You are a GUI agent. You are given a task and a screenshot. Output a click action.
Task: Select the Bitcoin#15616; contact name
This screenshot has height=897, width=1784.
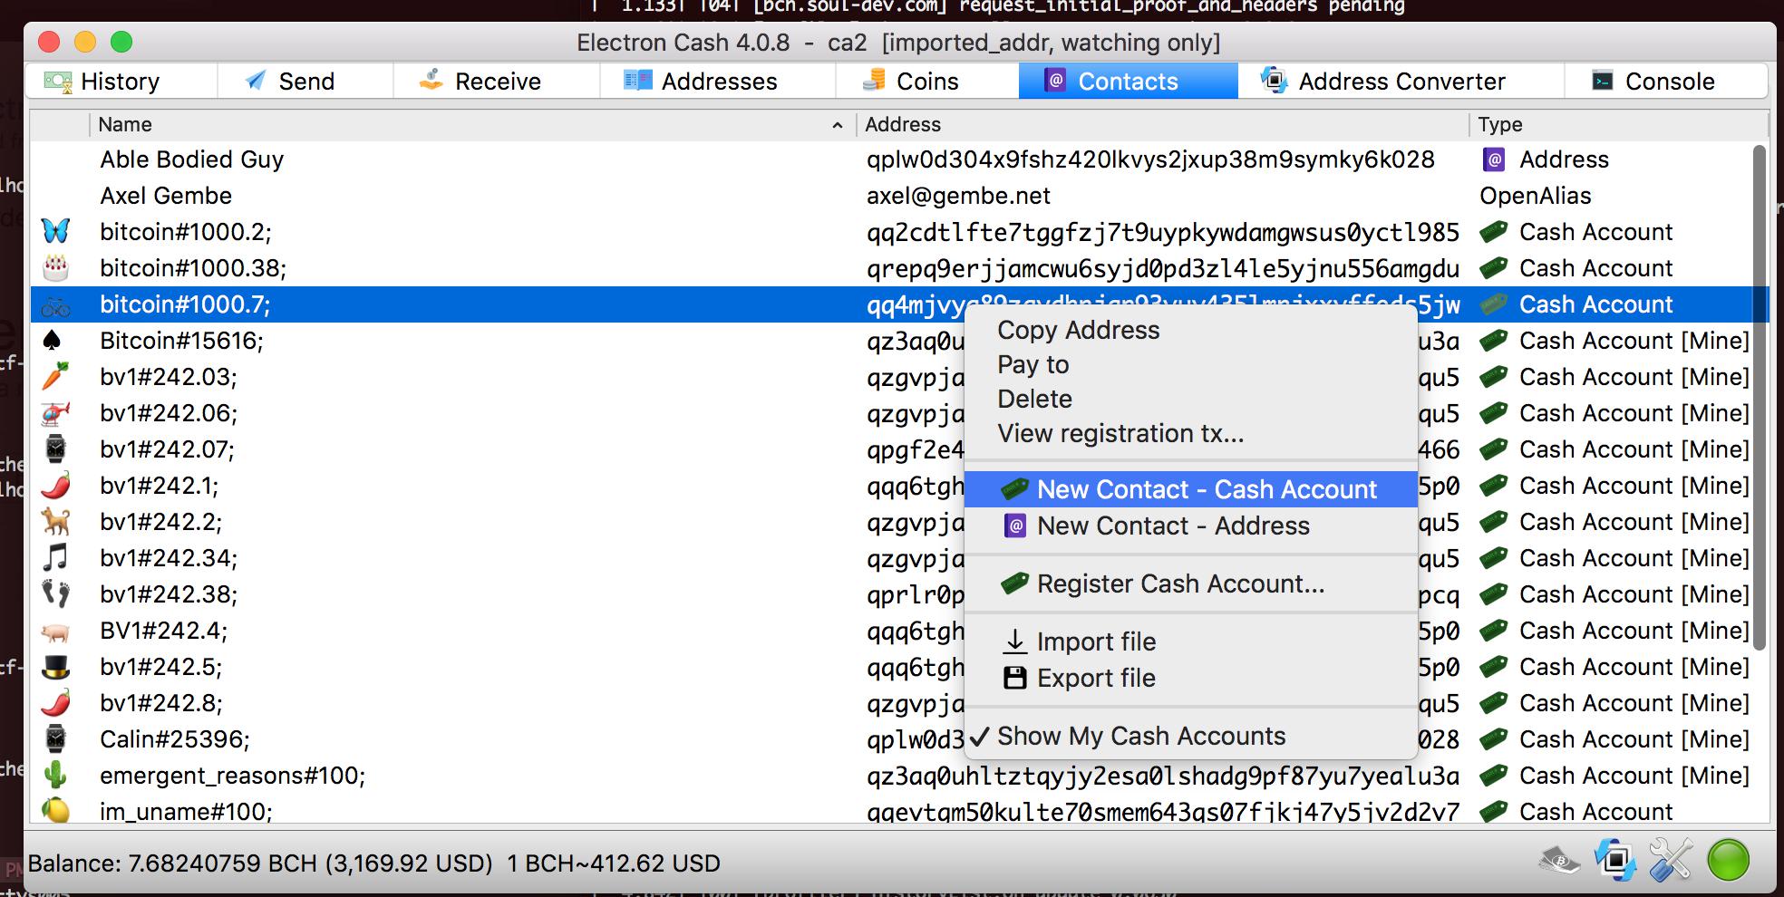coord(181,341)
